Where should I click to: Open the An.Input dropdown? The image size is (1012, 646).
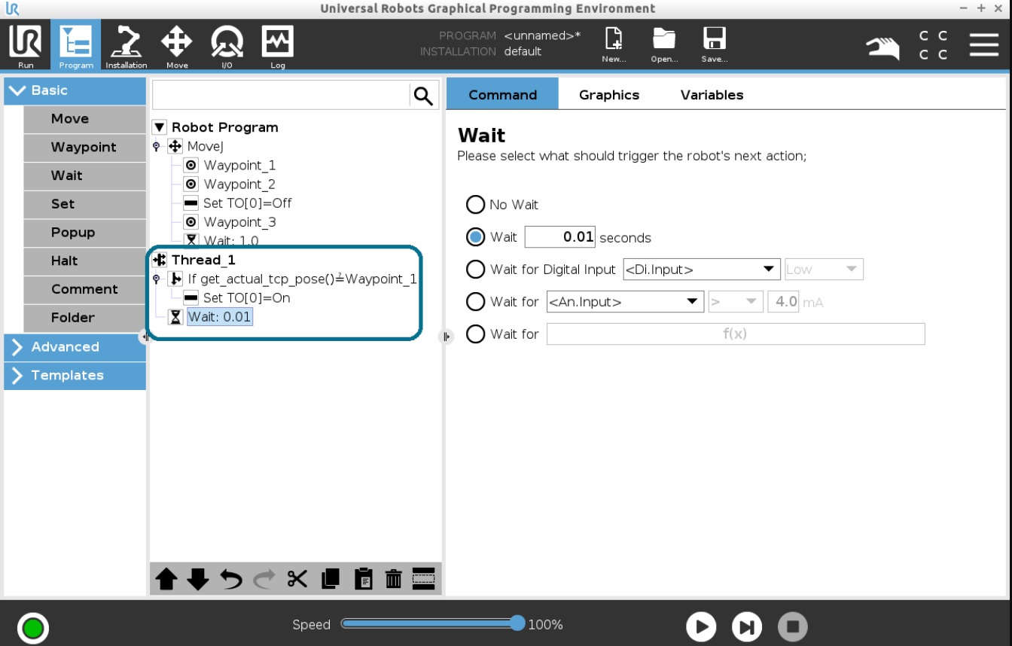pos(625,302)
